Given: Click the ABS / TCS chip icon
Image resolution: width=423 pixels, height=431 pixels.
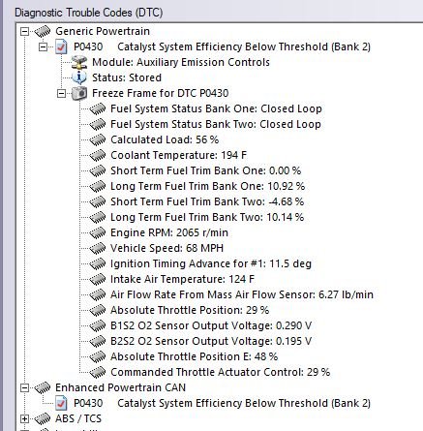Looking at the screenshot, I should pyautogui.click(x=43, y=418).
